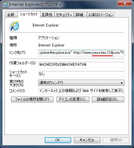The image size is (134, 148).
Task: Click into the リンク先 target field
Action: point(81,53)
